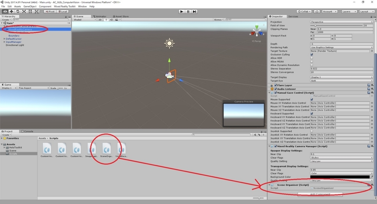Viewport: 377px width, 204px height.
Task: Enable Allow Dynamic Resolution checkbox
Action: tap(311, 65)
